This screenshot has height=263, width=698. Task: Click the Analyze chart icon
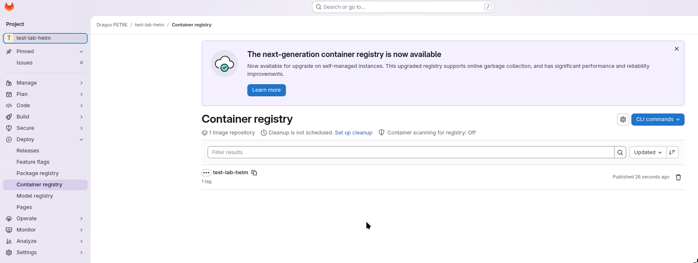[9, 241]
